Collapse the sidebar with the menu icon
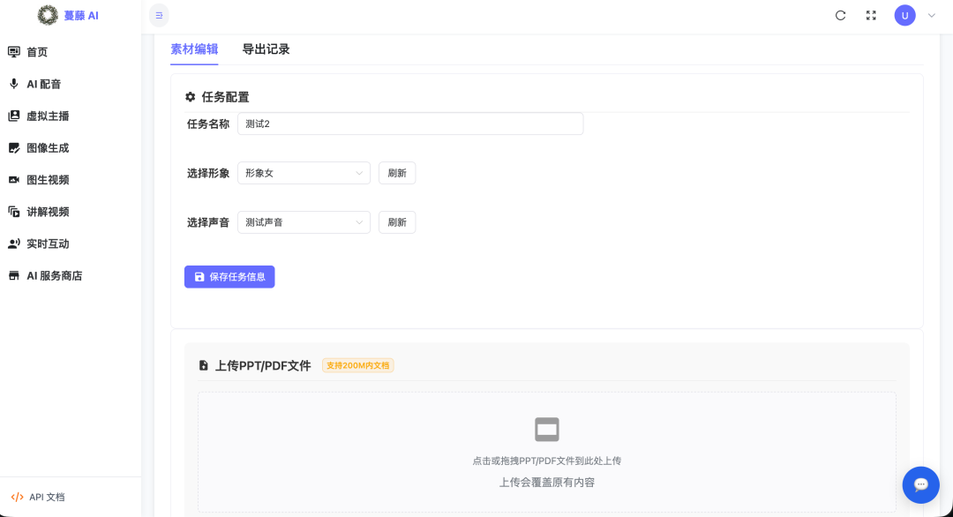Image resolution: width=953 pixels, height=517 pixels. pyautogui.click(x=159, y=16)
